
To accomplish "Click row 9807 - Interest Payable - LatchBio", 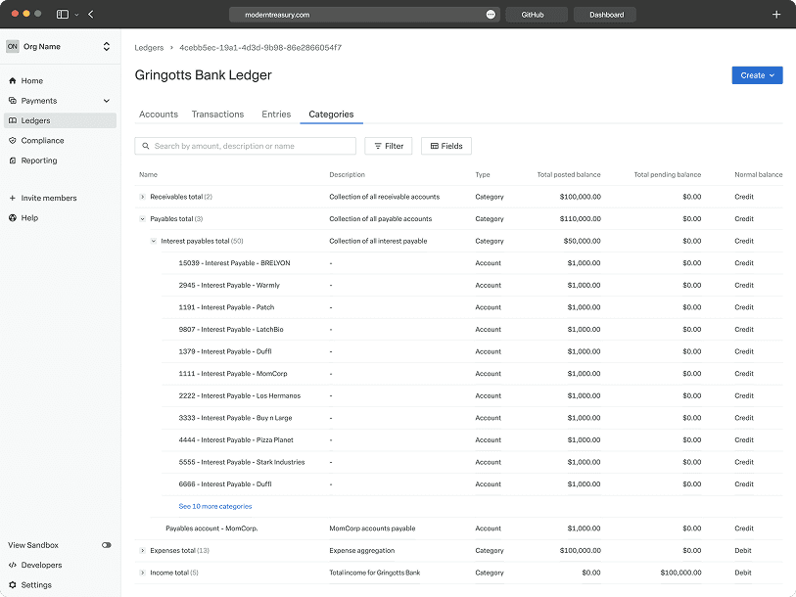I will coord(472,330).
